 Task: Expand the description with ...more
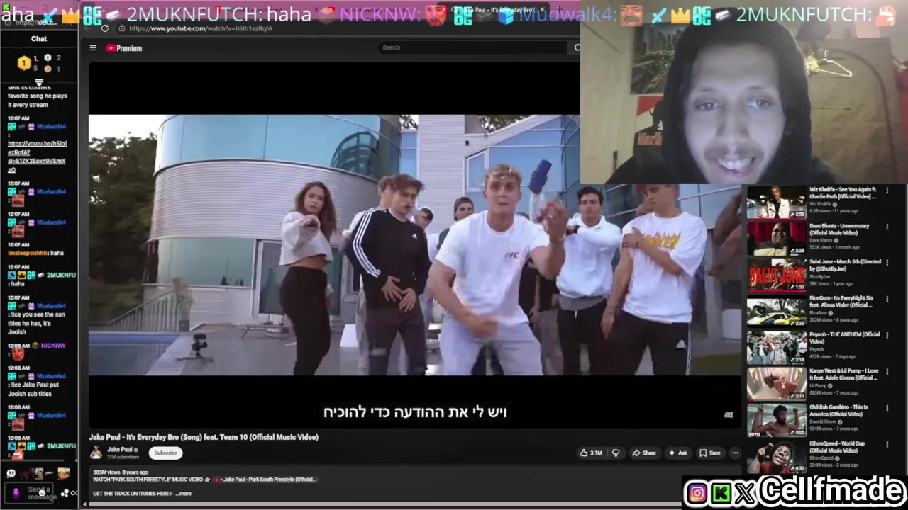[x=184, y=494]
